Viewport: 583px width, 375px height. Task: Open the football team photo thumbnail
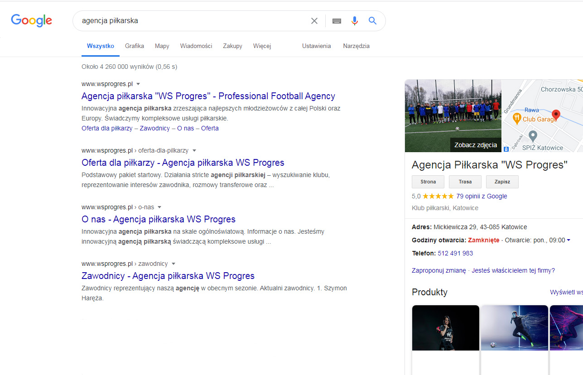coord(453,116)
